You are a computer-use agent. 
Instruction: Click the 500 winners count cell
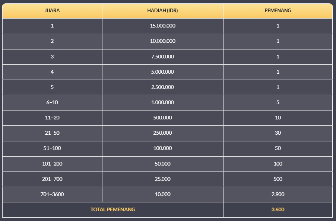point(278,179)
